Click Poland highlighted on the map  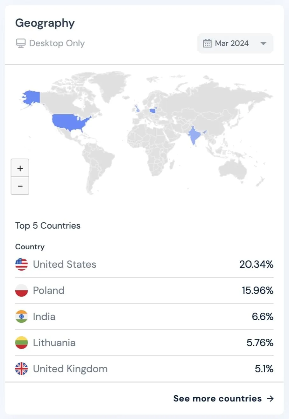(153, 110)
